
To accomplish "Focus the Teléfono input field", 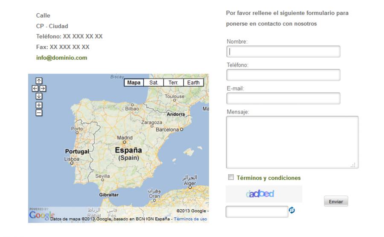I will click(283, 75).
